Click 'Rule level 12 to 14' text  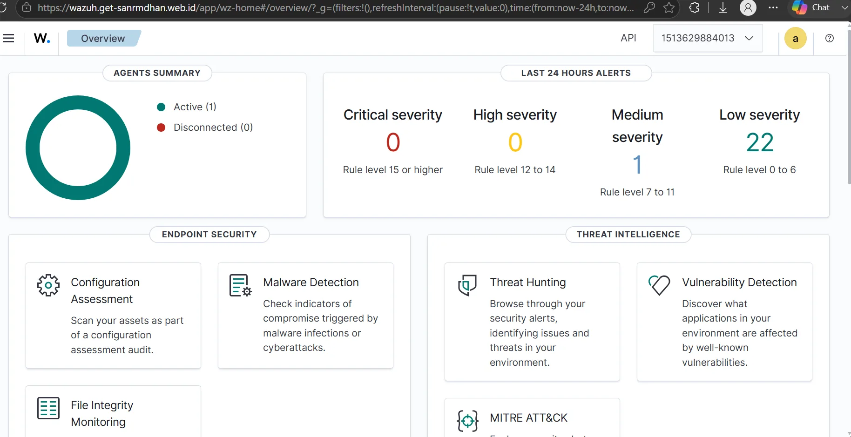tap(515, 170)
